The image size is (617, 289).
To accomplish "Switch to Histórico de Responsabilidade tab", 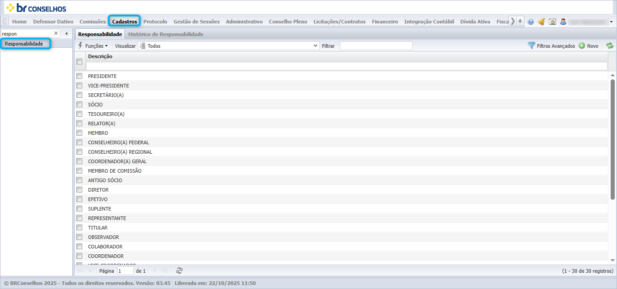I will click(166, 34).
